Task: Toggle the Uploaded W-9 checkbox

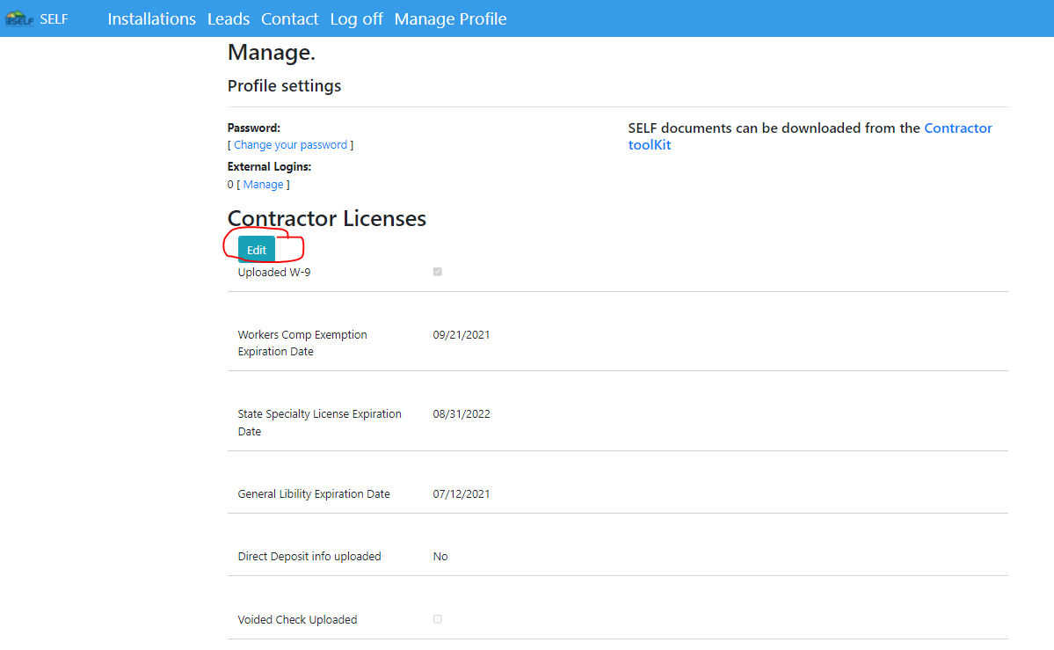Action: point(438,272)
